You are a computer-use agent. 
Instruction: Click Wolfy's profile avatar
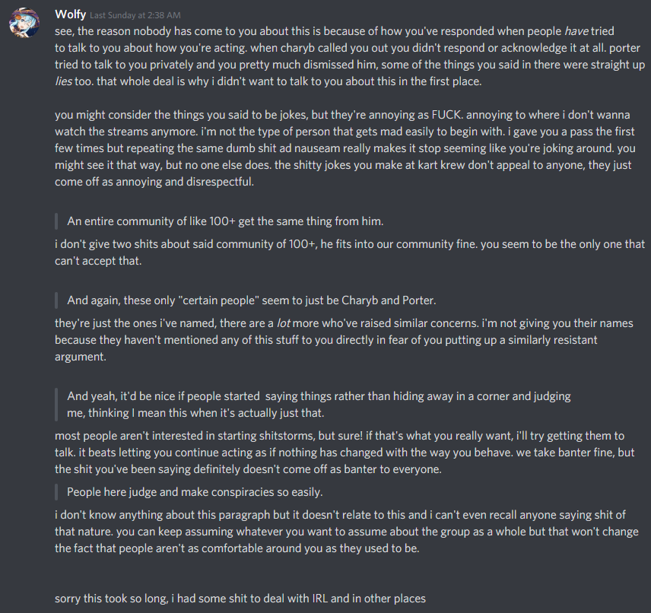[x=24, y=24]
